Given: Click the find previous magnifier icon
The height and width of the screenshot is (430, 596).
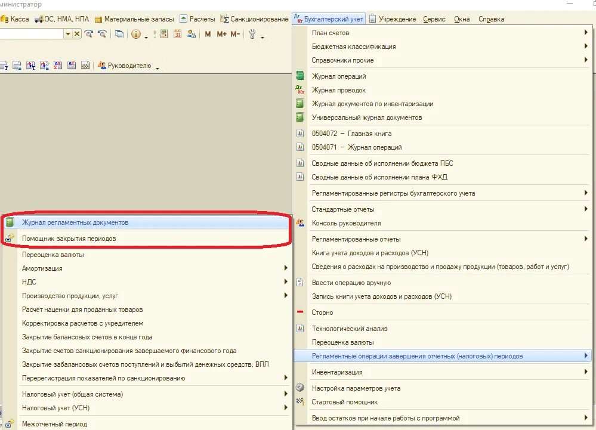Looking at the screenshot, I should [102, 34].
